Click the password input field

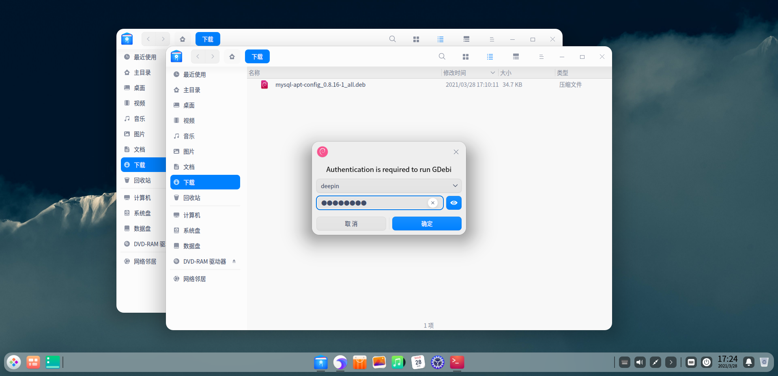point(380,203)
